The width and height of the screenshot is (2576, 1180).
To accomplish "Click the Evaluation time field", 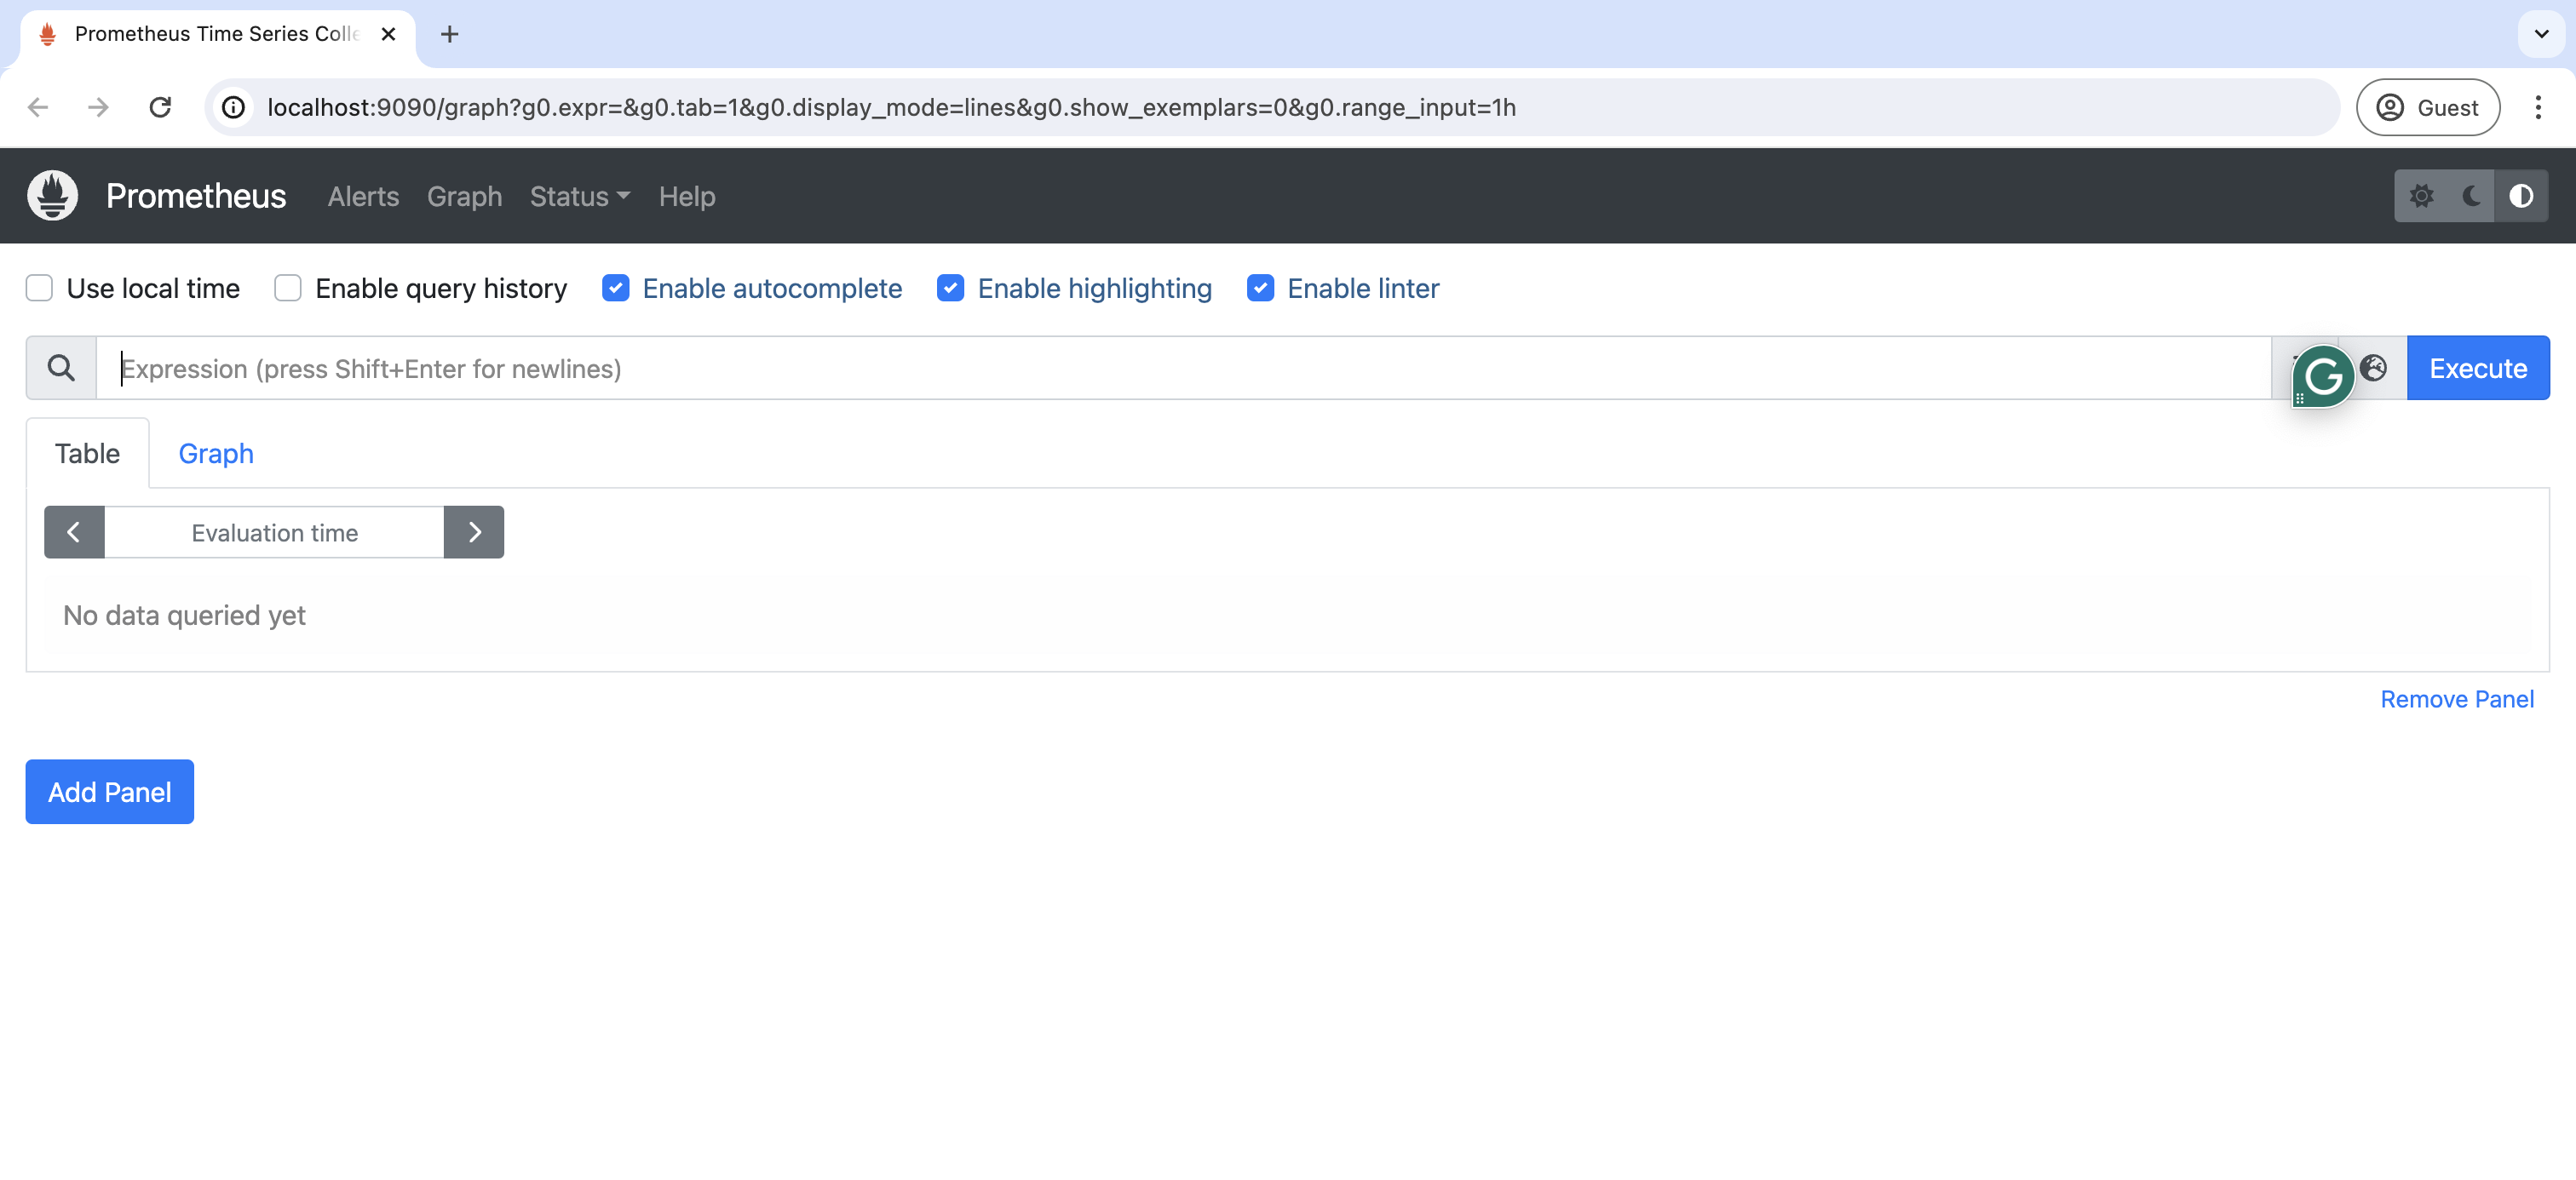I will (274, 531).
